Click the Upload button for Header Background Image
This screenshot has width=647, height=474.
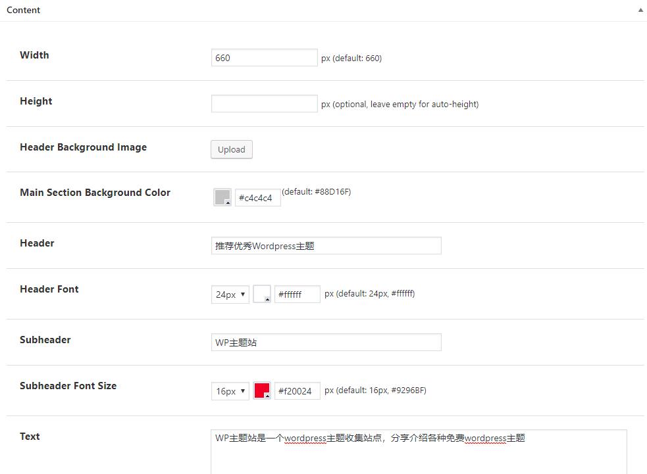pyautogui.click(x=231, y=149)
